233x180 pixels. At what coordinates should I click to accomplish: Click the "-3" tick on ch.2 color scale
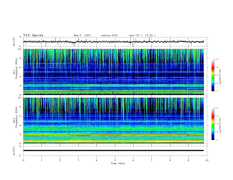pyautogui.click(x=217, y=108)
